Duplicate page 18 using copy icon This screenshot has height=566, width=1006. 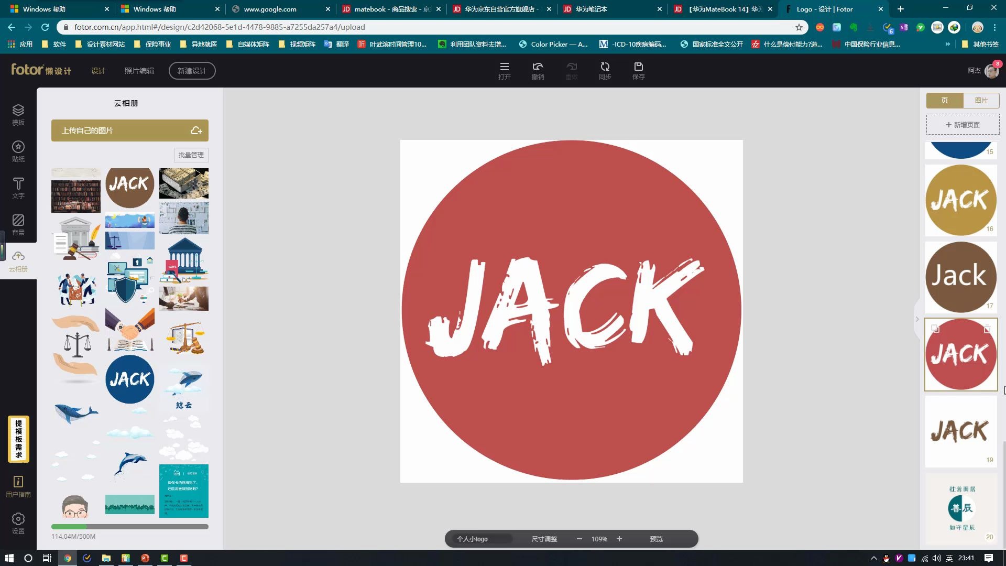click(x=935, y=329)
